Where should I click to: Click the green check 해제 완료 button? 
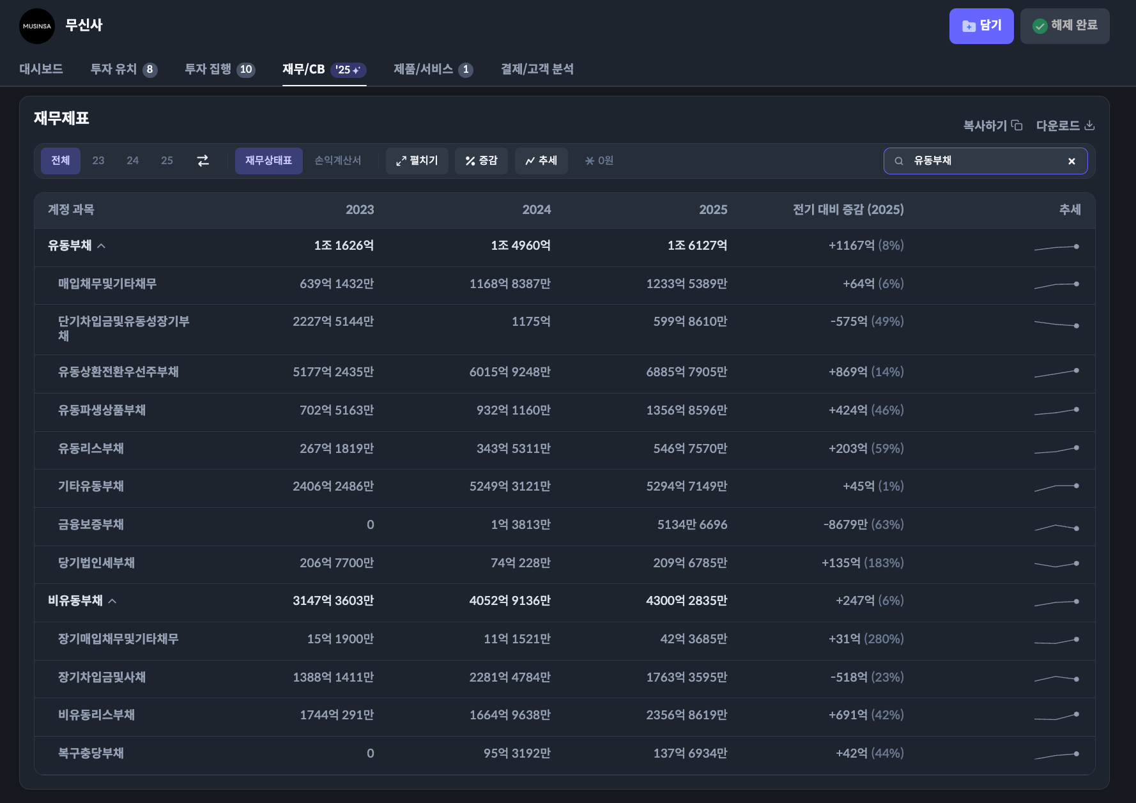click(x=1064, y=26)
